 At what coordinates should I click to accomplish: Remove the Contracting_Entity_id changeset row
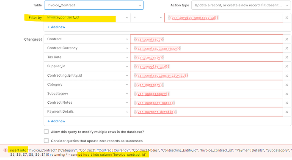click(x=287, y=76)
